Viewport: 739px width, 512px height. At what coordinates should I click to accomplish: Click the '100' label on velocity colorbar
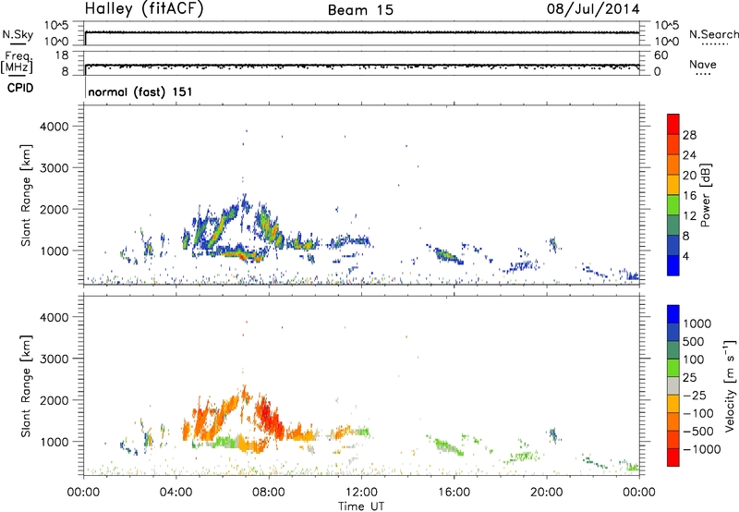(x=696, y=360)
